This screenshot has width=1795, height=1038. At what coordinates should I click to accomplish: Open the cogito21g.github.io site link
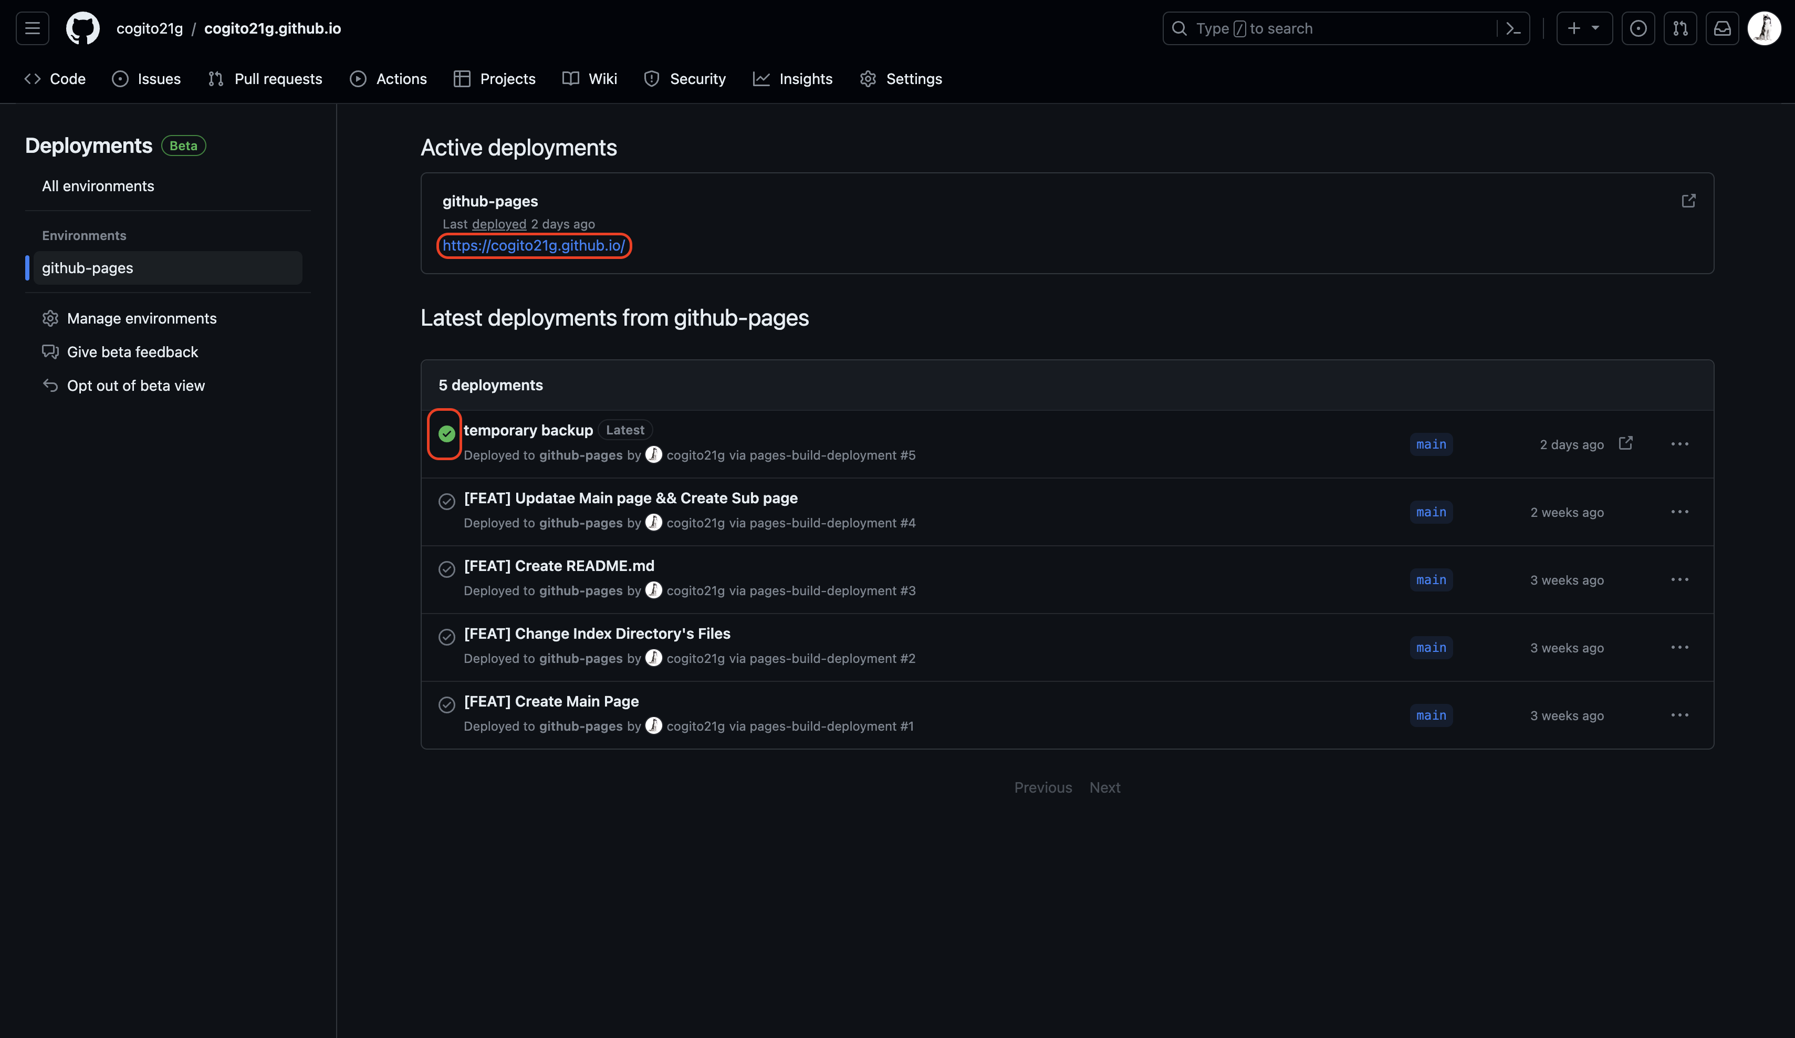tap(534, 246)
